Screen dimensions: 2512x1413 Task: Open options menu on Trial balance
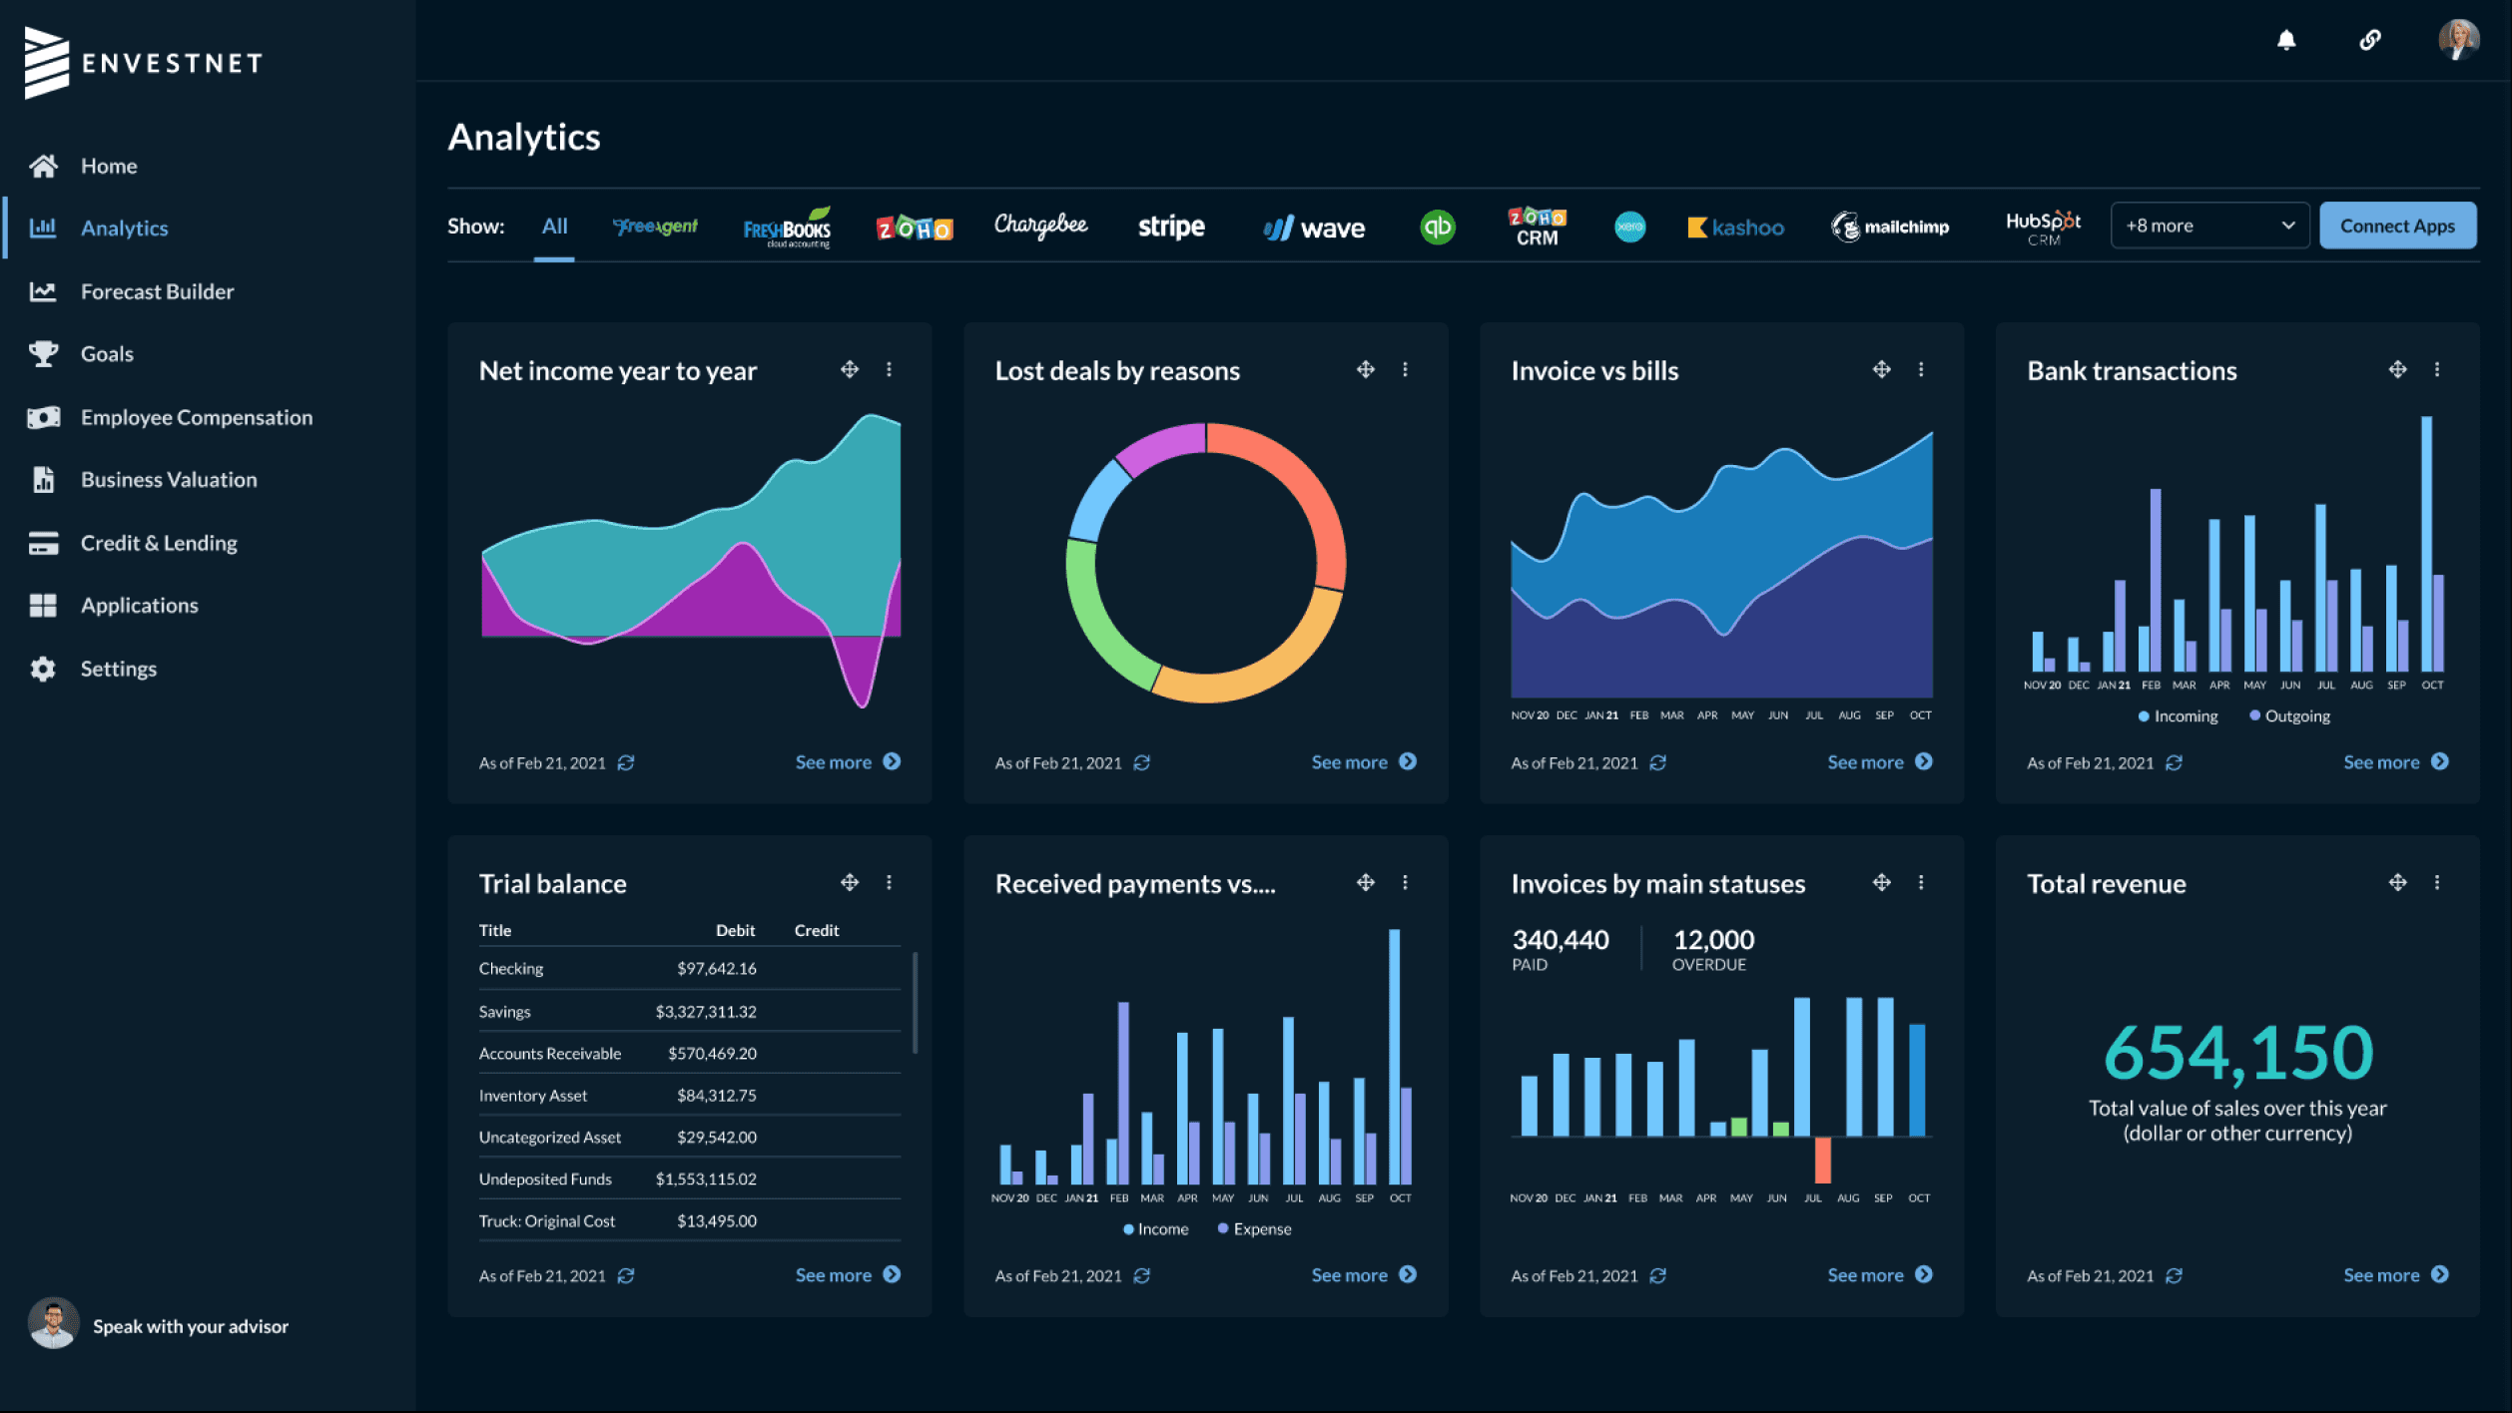889,882
